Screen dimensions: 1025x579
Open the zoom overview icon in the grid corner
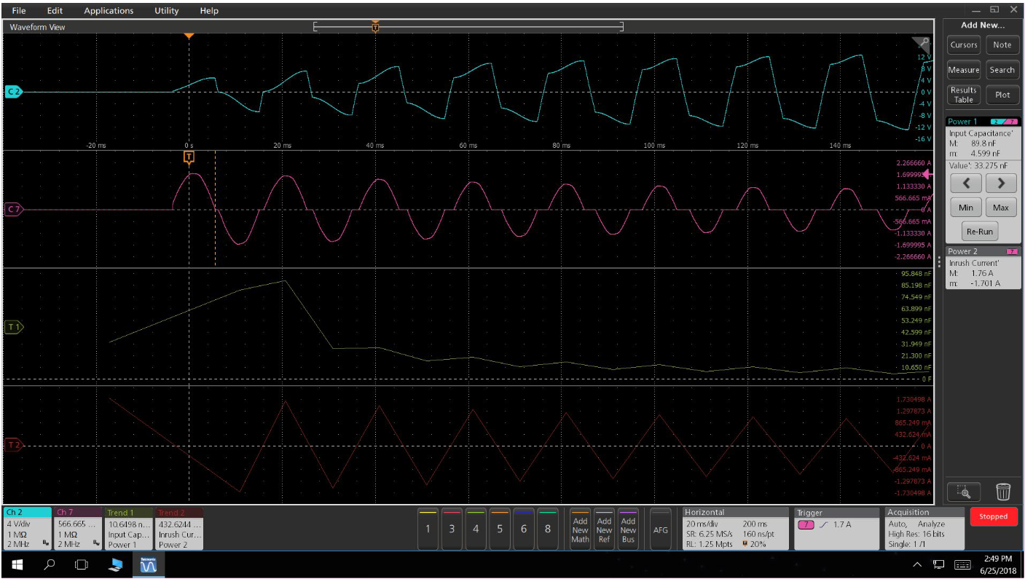click(x=922, y=42)
